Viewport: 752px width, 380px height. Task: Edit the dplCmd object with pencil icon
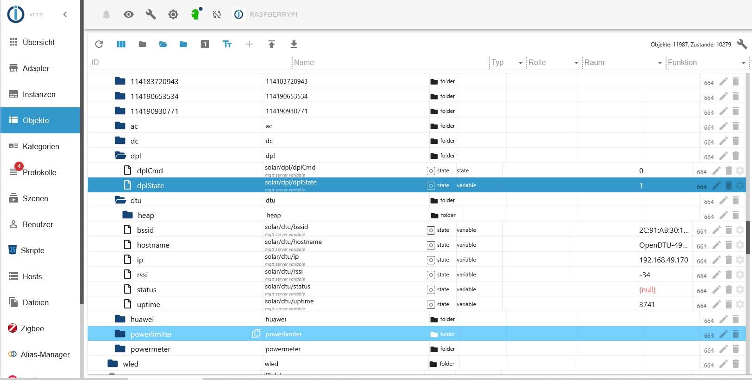(717, 170)
